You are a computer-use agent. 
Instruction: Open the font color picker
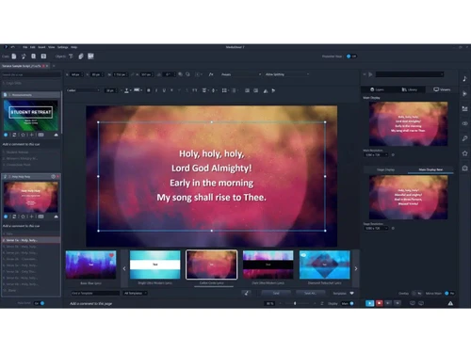pos(127,90)
